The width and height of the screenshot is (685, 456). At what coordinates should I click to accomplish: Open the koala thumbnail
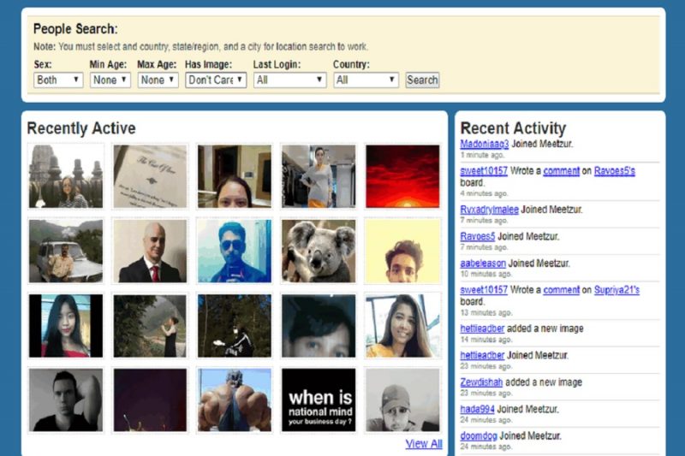[319, 251]
